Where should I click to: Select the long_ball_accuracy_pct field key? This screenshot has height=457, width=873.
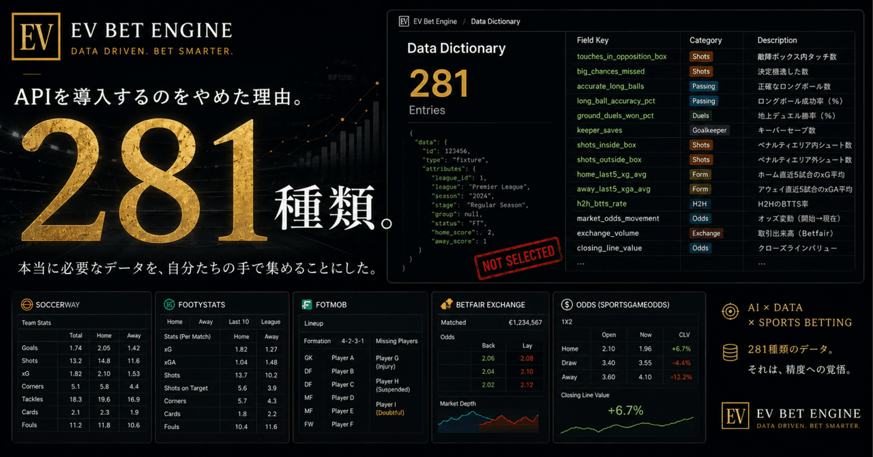616,101
